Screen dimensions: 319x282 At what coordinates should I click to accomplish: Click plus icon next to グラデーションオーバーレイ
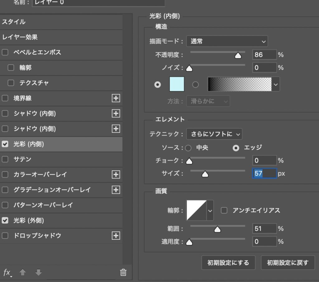click(x=116, y=190)
